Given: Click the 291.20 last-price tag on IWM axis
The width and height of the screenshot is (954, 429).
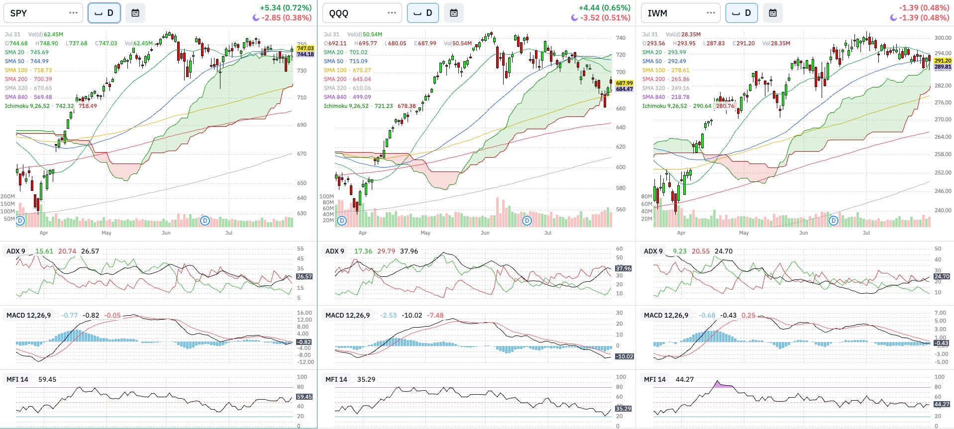Looking at the screenshot, I should [x=943, y=61].
